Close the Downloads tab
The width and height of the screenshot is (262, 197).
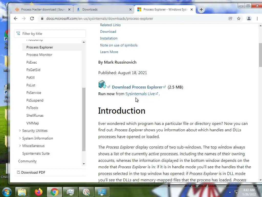(x=130, y=9)
